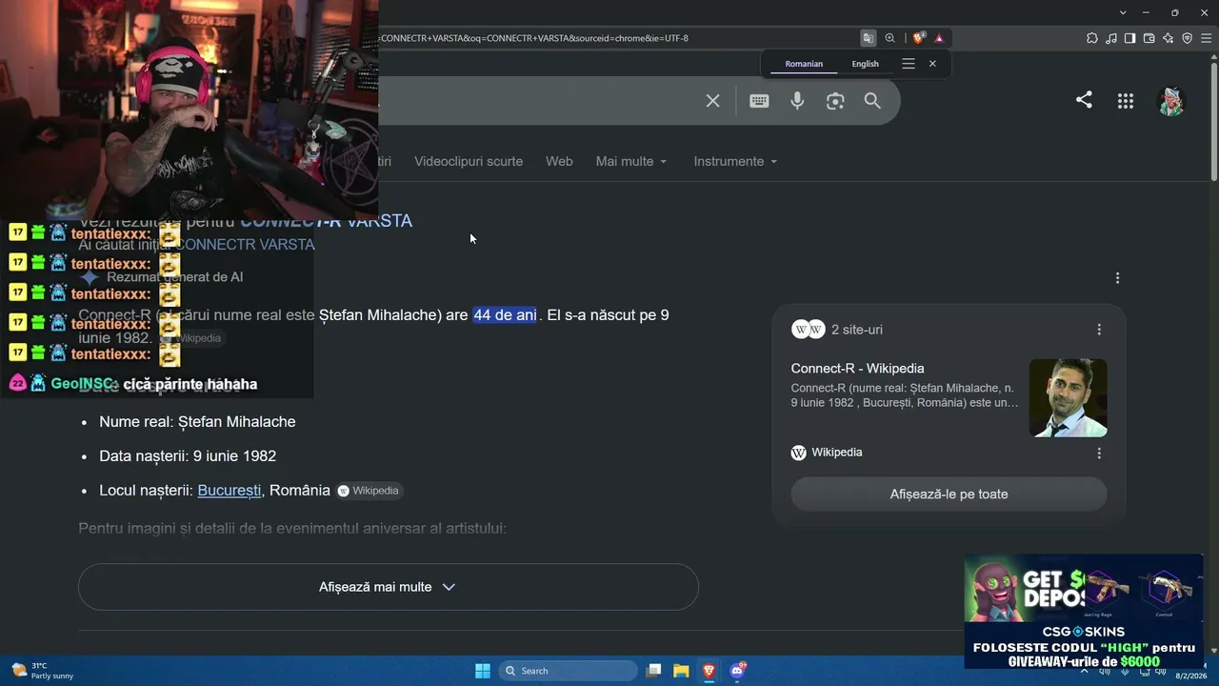
Task: Open the Brave VPN shield icon
Action: pos(1187,38)
